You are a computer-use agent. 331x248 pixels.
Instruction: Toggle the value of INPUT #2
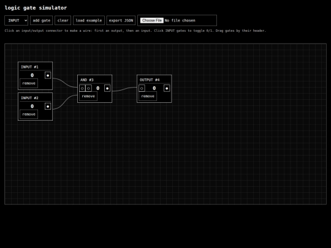32,107
